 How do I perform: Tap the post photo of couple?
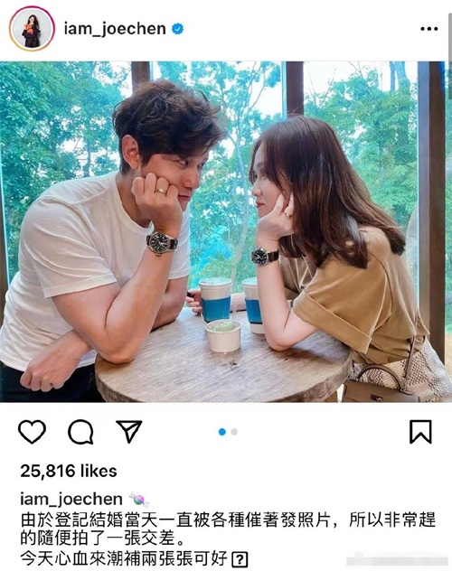pyautogui.click(x=226, y=231)
